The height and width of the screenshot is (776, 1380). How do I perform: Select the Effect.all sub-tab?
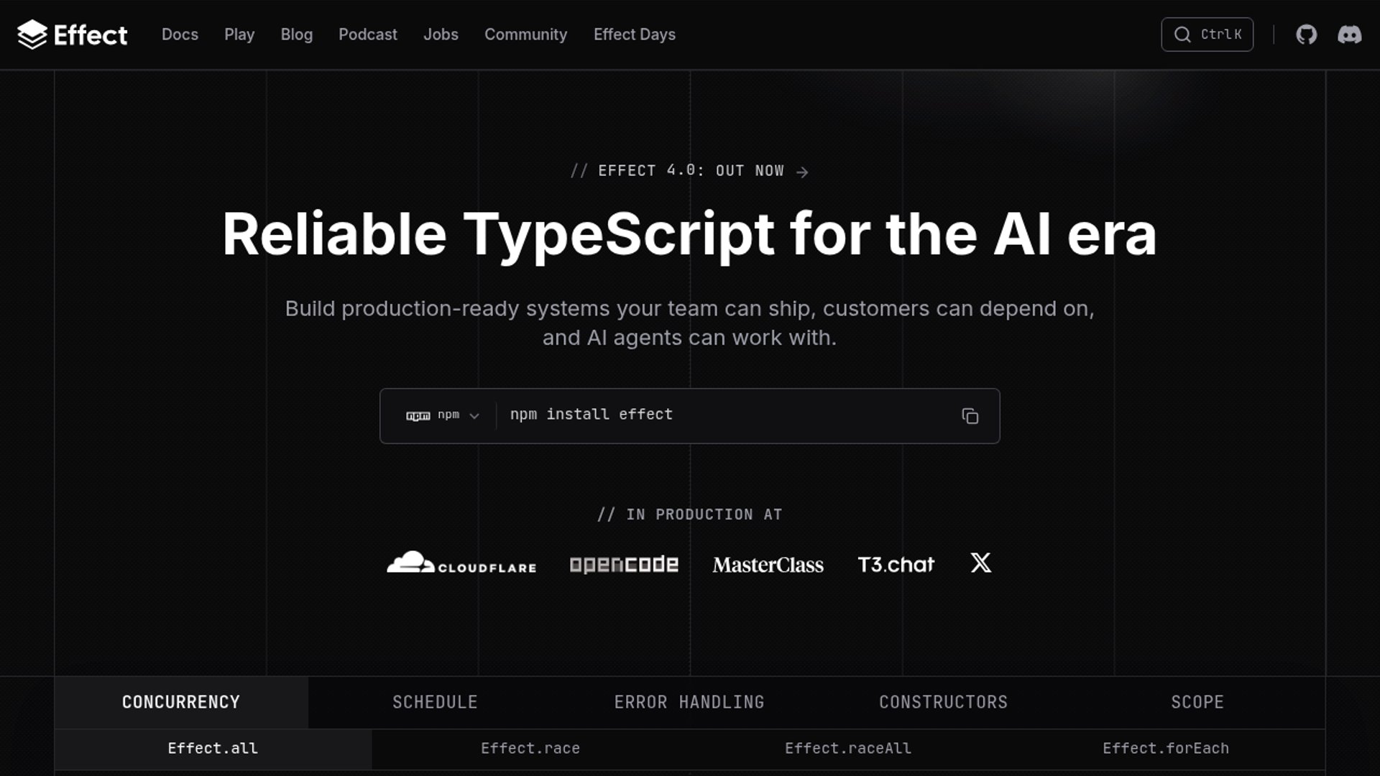[213, 749]
